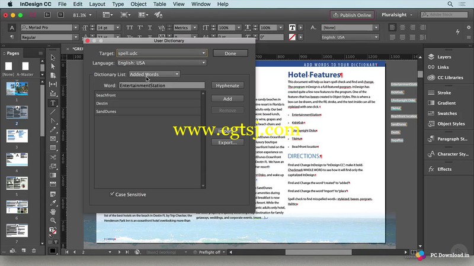
Task: Click the Word text input field
Action: (162, 86)
